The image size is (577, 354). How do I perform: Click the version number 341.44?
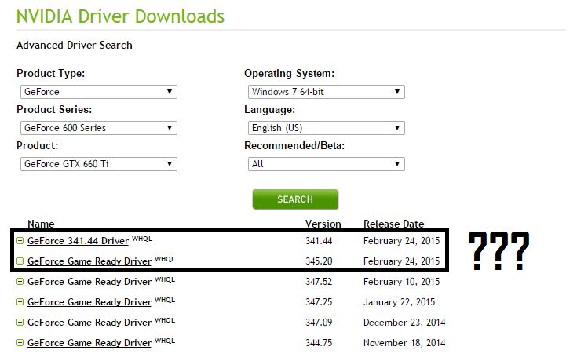click(319, 241)
